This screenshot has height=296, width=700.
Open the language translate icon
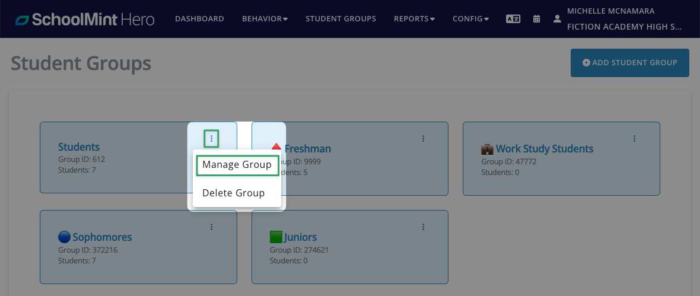[x=513, y=19]
